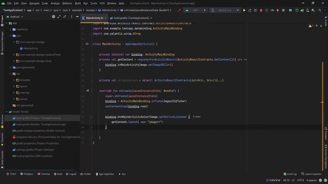This screenshot has width=328, height=184.
Task: Open Project panel options three-dot menu
Action: 72,17
